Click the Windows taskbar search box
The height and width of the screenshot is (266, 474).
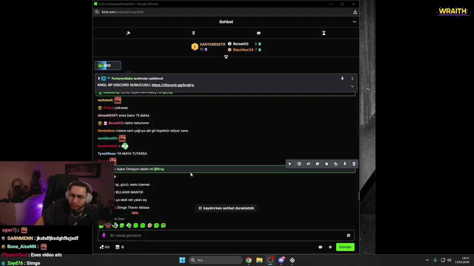(x=216, y=260)
